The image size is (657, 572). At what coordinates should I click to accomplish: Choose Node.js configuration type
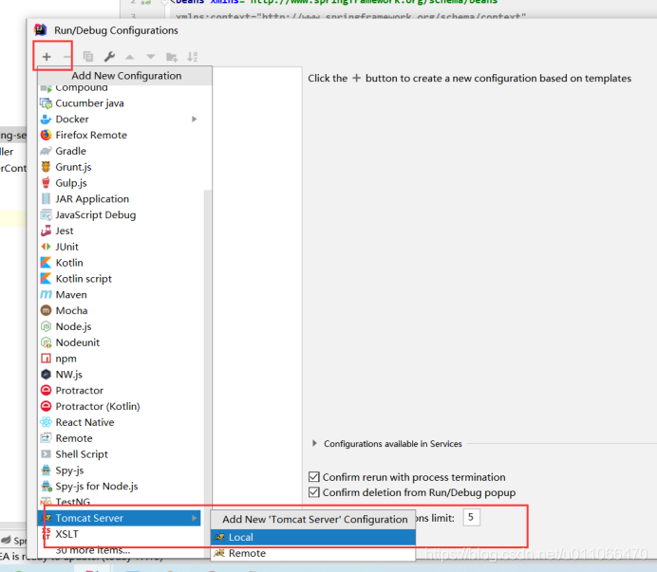pyautogui.click(x=121, y=326)
